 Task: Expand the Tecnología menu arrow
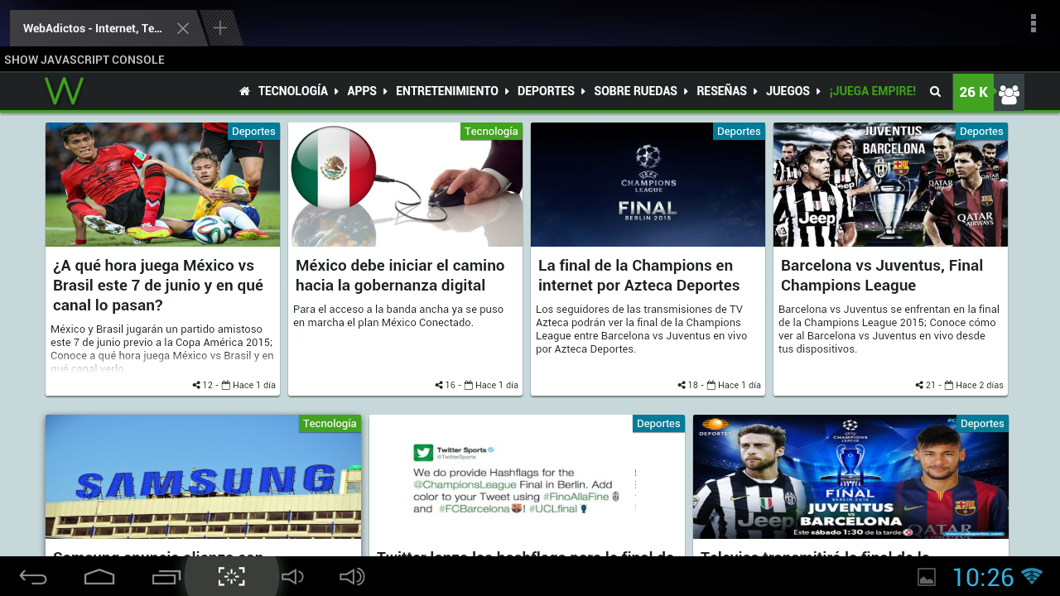click(336, 91)
